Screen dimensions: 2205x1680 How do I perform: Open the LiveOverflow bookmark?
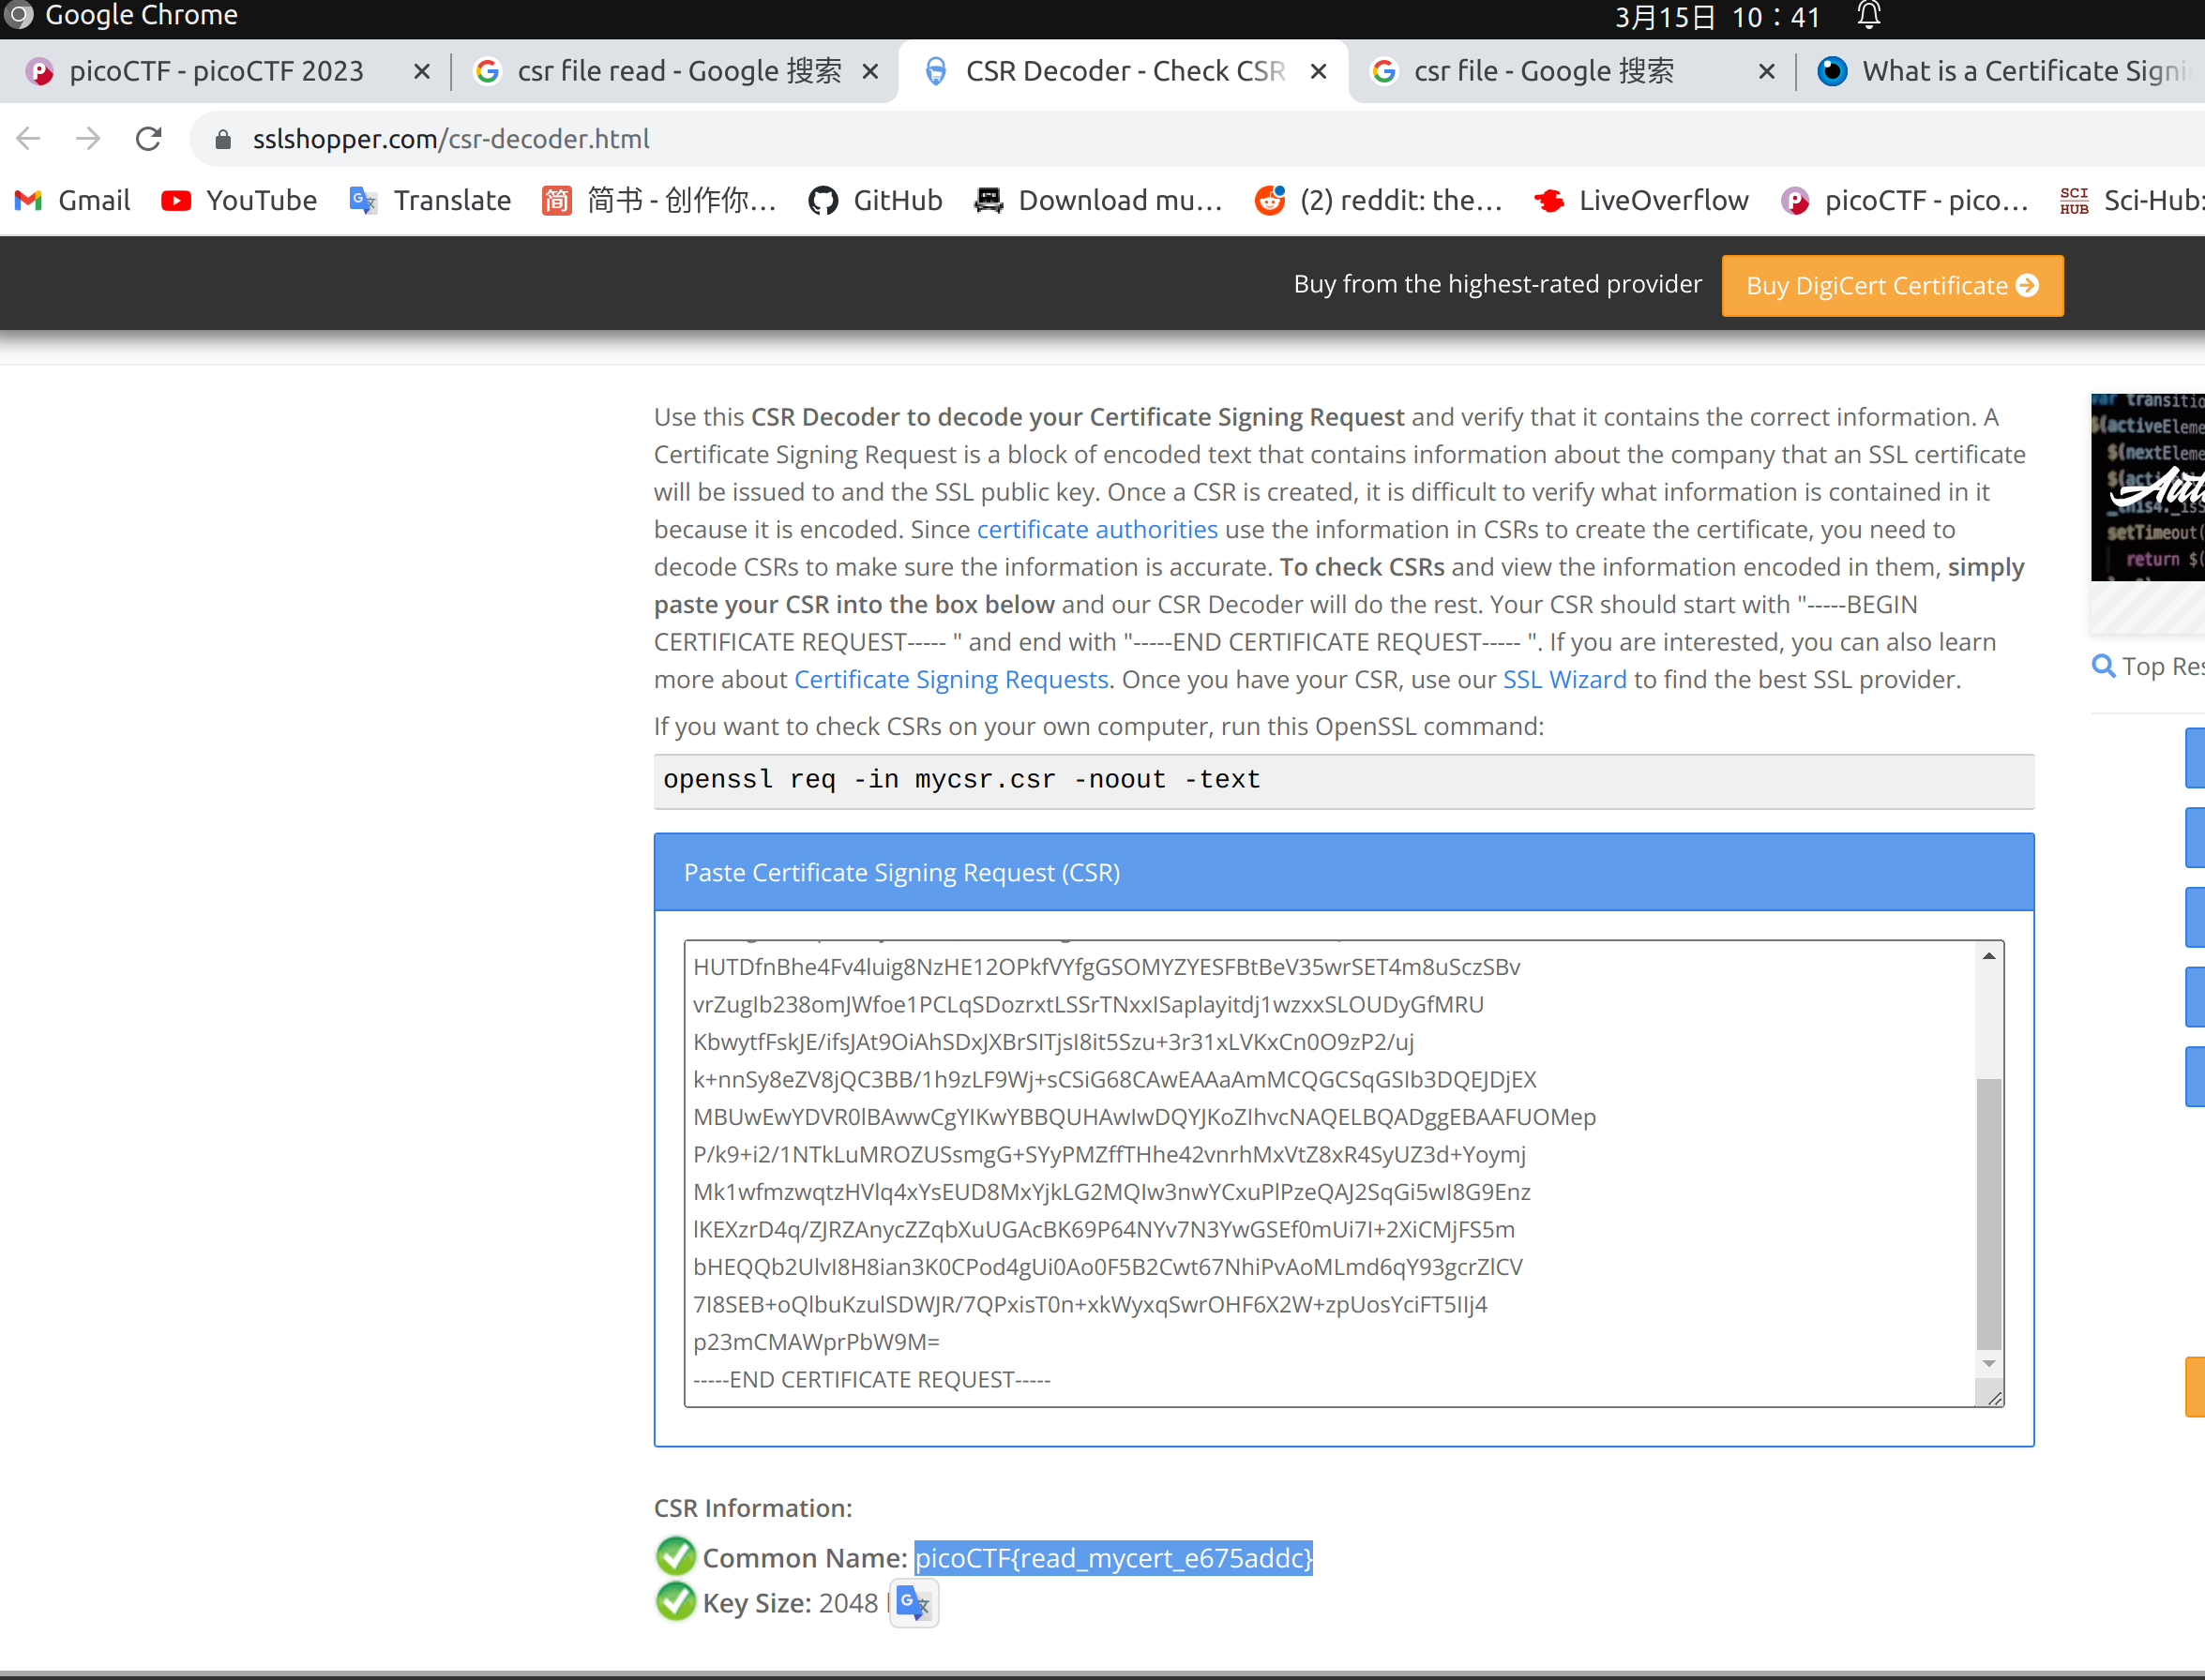click(x=1640, y=201)
